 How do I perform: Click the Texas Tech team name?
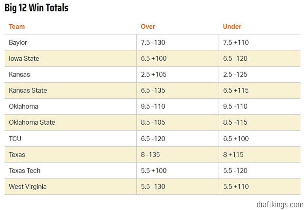[25, 170]
